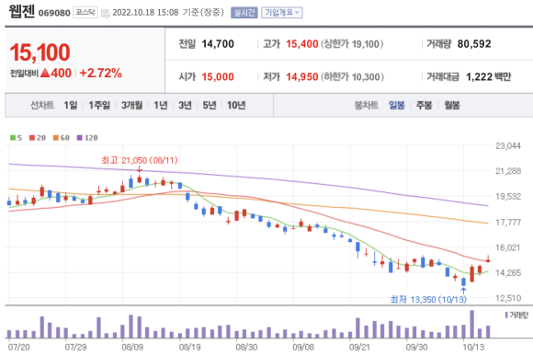Click the stock name 웹젠
The width and height of the screenshot is (533, 356).
click(x=22, y=11)
